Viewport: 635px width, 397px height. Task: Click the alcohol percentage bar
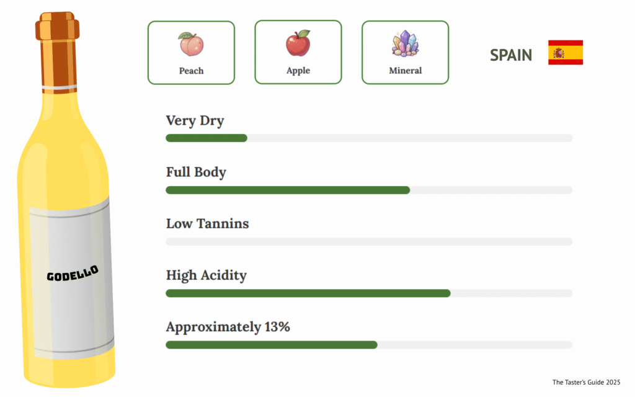(369, 344)
